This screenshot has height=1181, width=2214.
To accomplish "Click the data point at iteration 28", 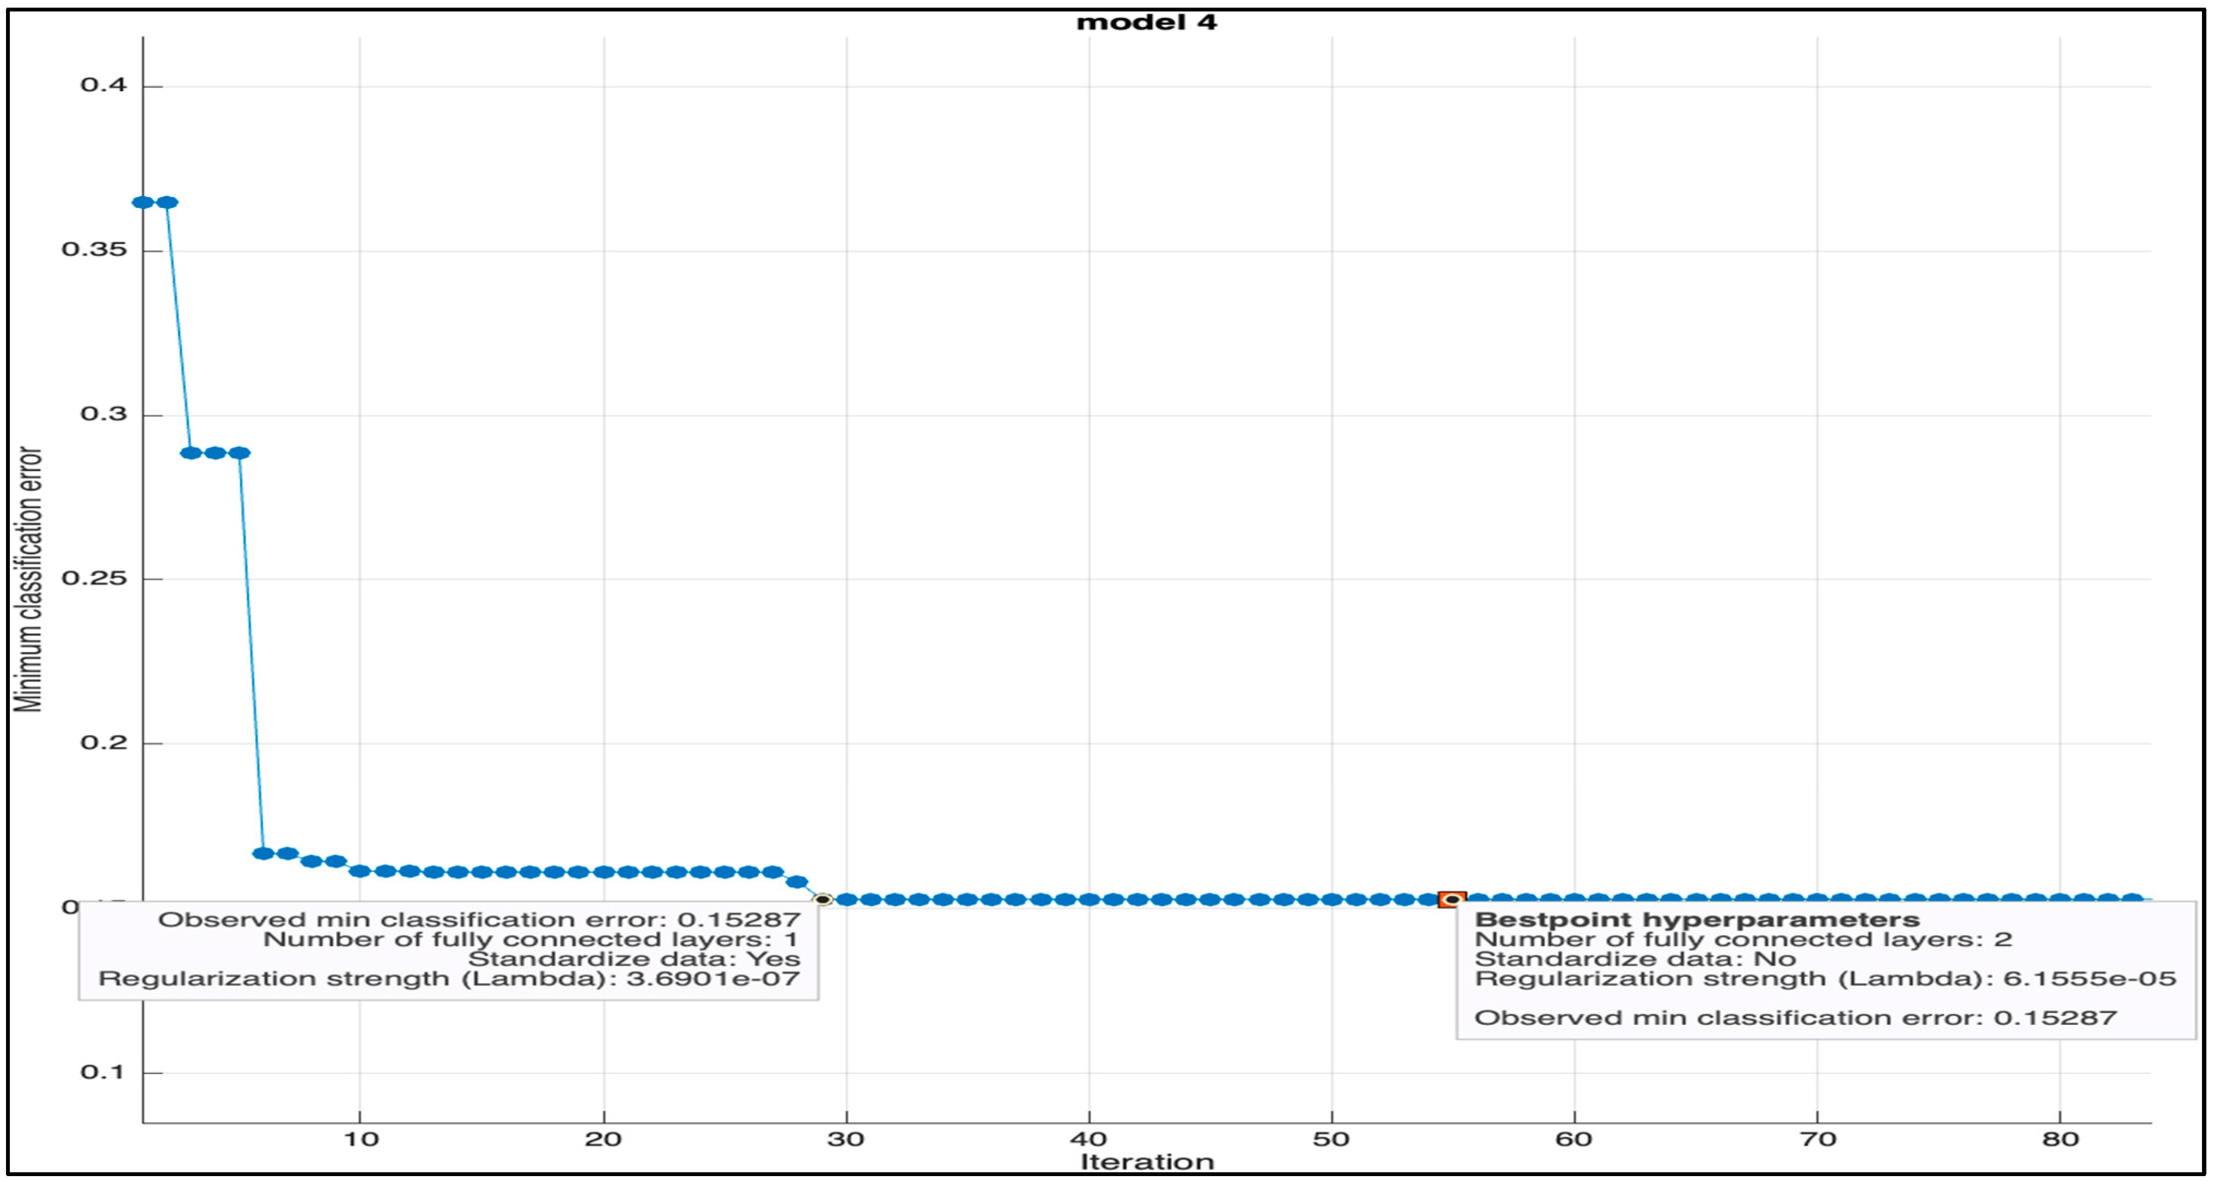I will (x=797, y=882).
